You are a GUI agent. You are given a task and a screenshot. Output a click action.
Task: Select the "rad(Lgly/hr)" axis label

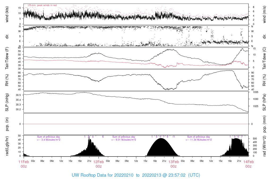pyautogui.click(x=7, y=146)
